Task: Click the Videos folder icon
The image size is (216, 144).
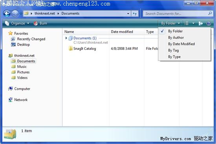Action: tap(13, 78)
